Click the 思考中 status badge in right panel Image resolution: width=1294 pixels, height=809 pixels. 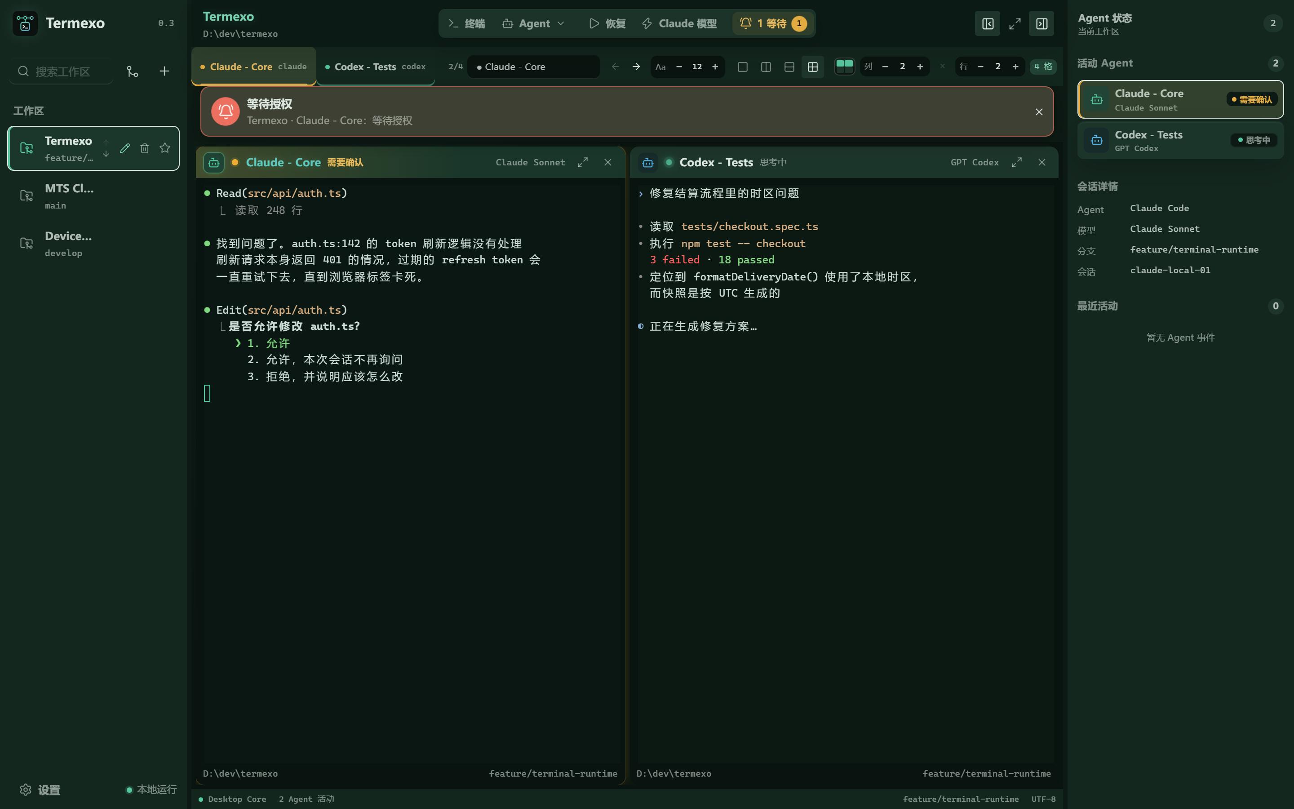(1254, 140)
